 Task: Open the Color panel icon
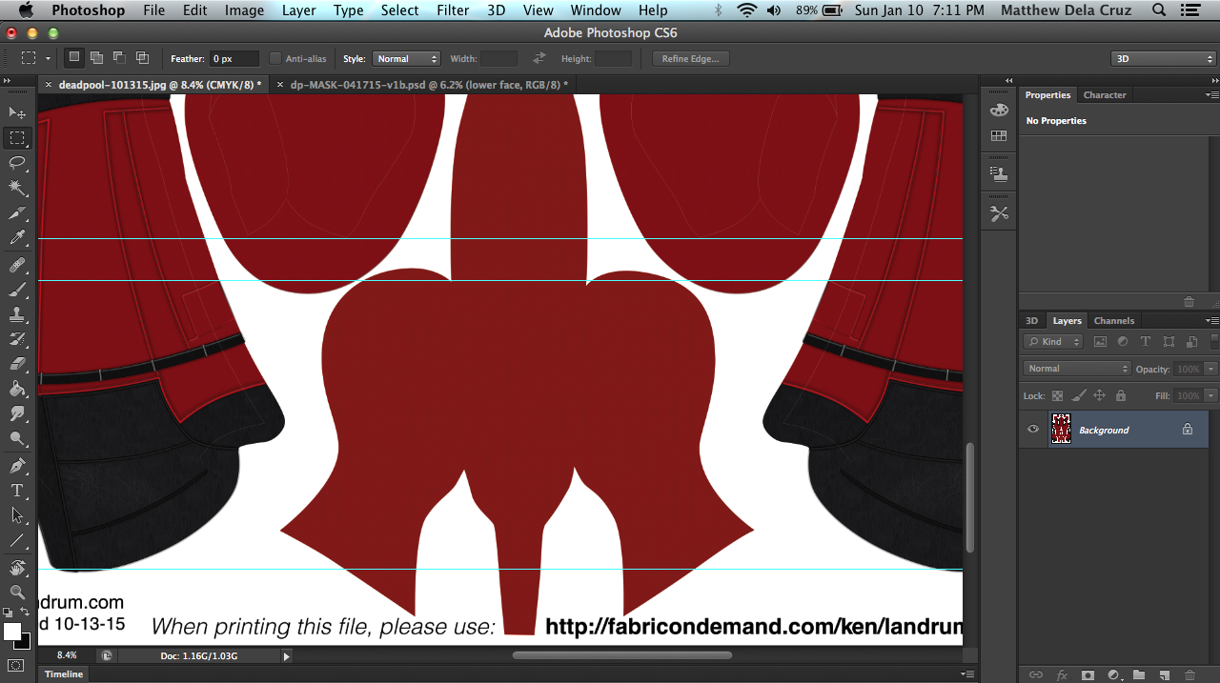pyautogui.click(x=999, y=110)
